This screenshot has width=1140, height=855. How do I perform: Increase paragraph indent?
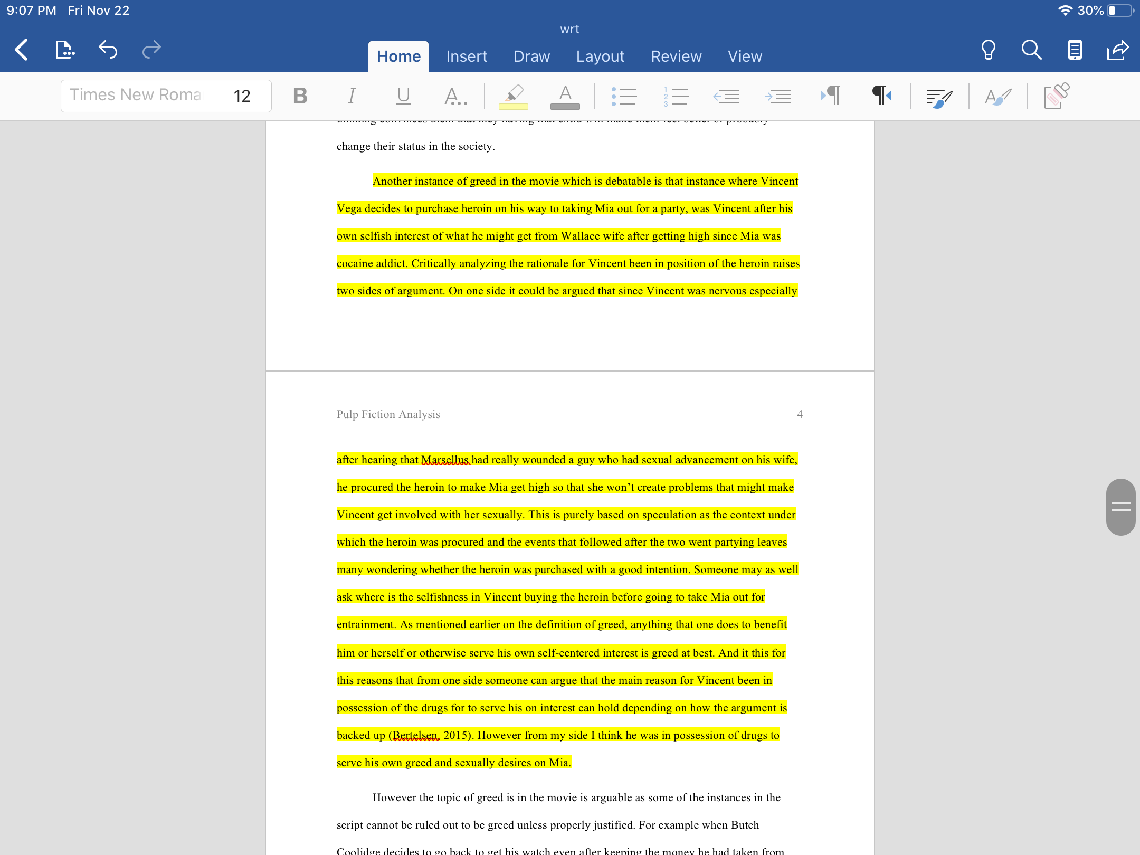[x=778, y=96]
